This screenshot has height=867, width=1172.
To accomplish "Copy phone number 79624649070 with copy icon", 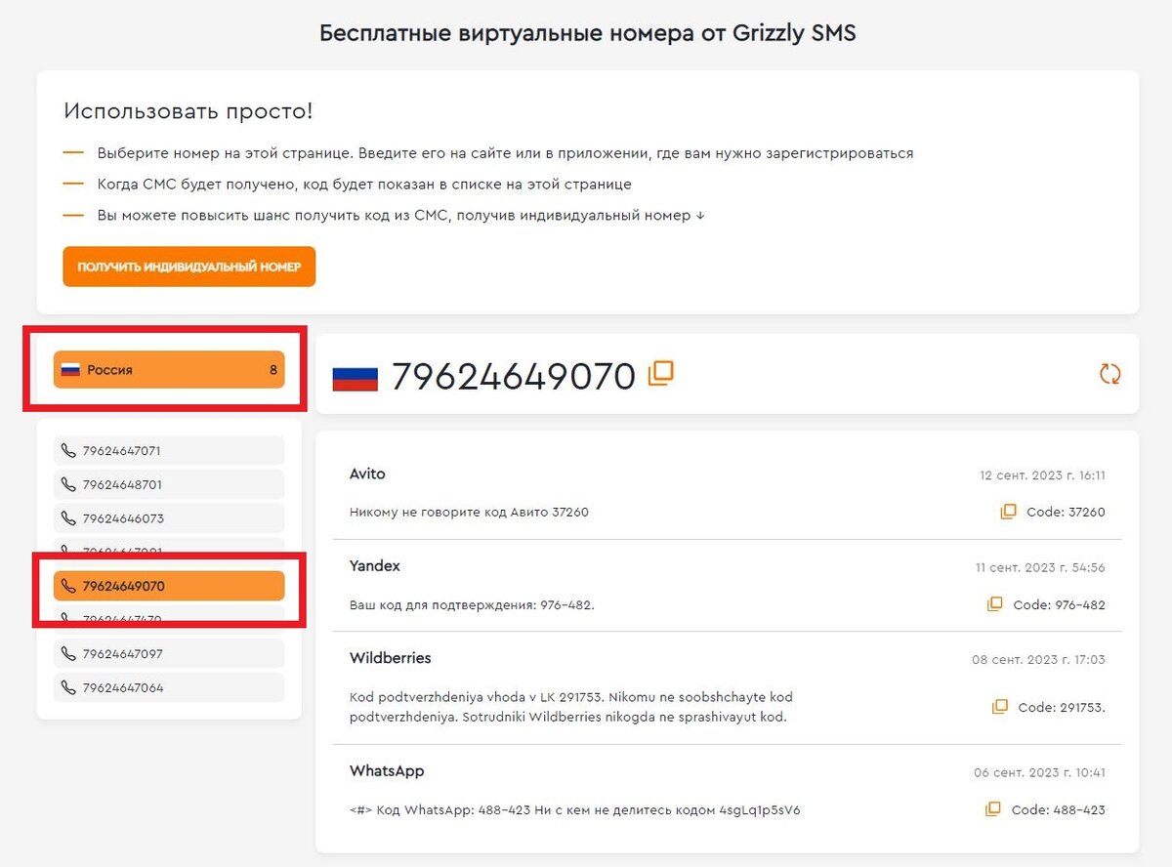I will click(661, 373).
